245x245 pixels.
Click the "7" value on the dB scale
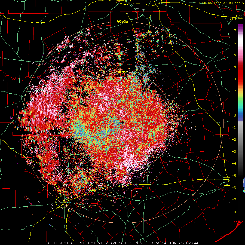coord(235,30)
